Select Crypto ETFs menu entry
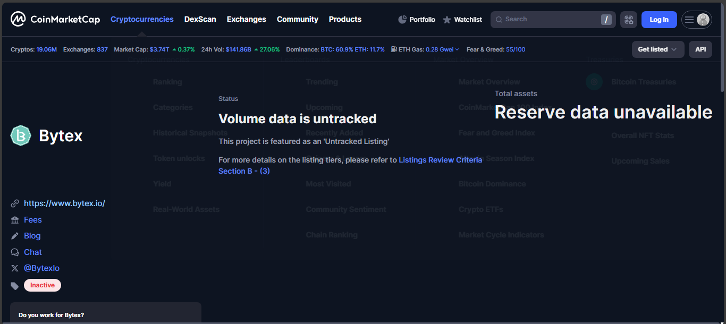Viewport: 726px width, 324px height. click(x=481, y=209)
